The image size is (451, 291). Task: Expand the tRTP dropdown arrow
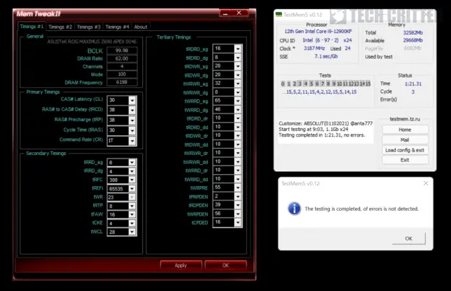pos(132,206)
